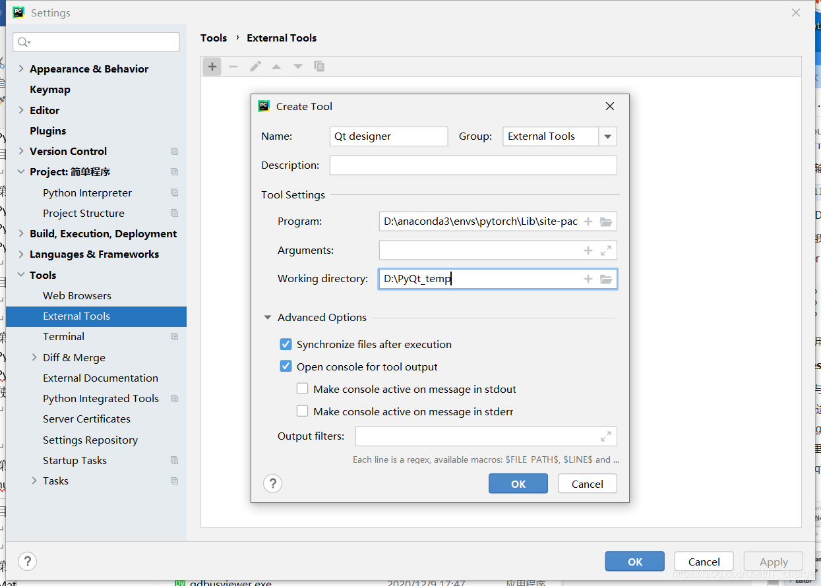Viewport: 821px width, 586px height.
Task: Collapse the Advanced Options section
Action: 267,317
